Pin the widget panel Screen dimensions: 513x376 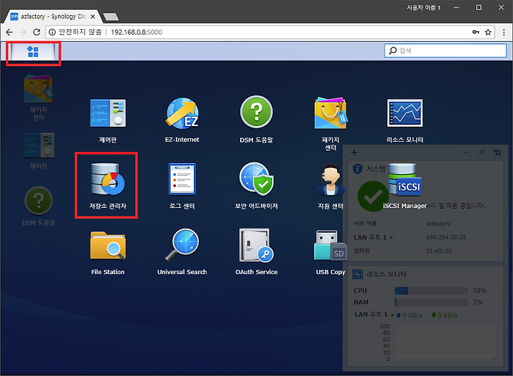point(481,152)
